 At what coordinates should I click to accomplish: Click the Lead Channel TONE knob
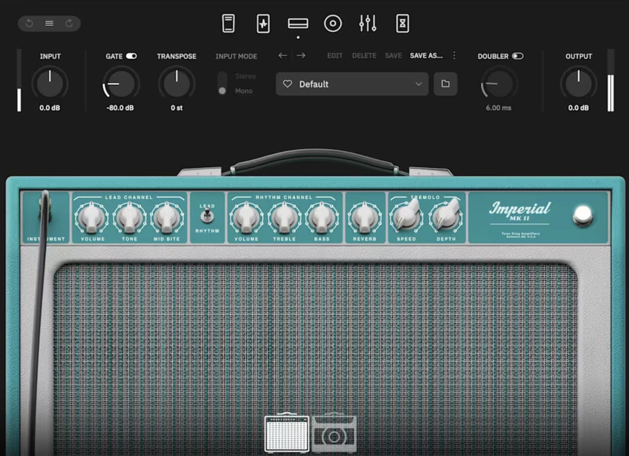click(130, 218)
